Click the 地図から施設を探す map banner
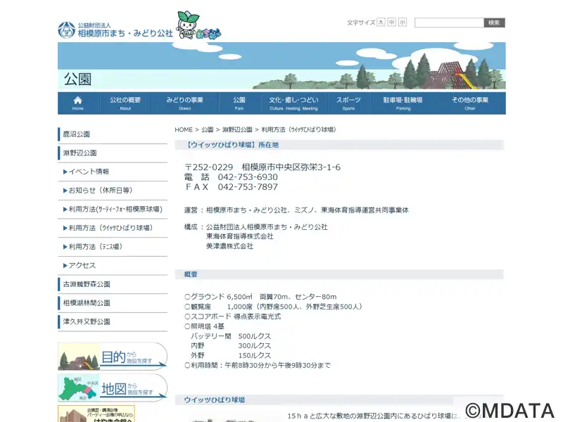This screenshot has height=422, width=563. (113, 388)
